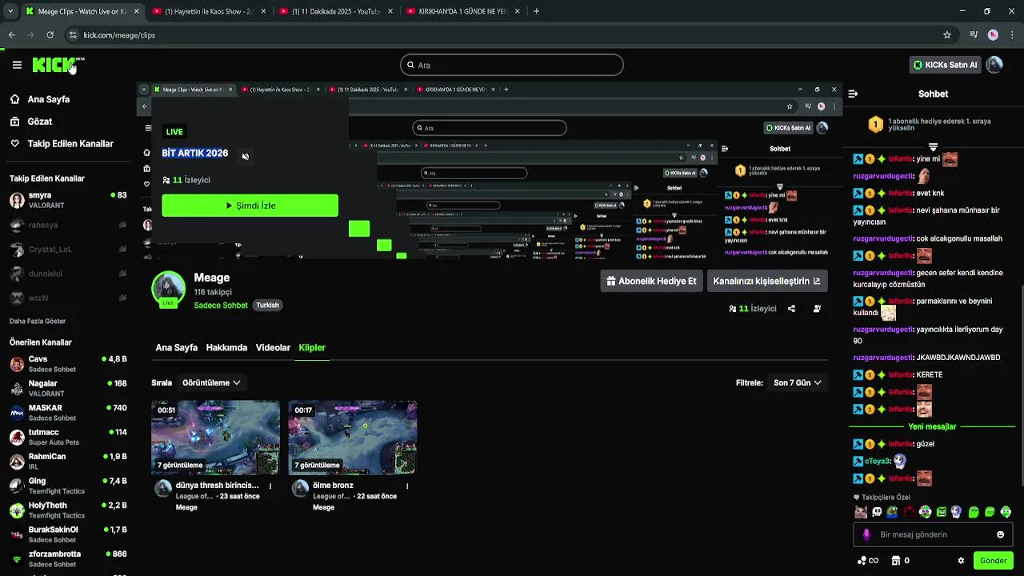
Task: Click the green KICK logo
Action: coord(55,65)
